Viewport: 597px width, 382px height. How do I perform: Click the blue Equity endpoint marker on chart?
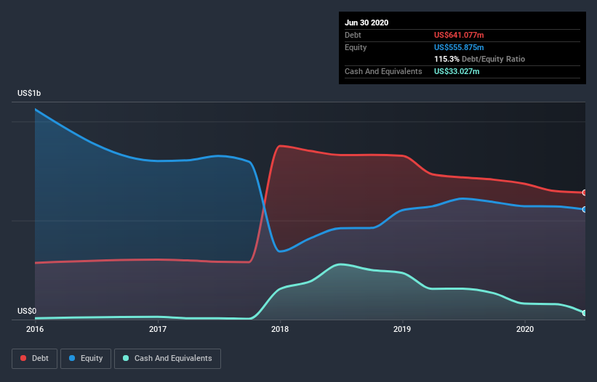pyautogui.click(x=585, y=209)
